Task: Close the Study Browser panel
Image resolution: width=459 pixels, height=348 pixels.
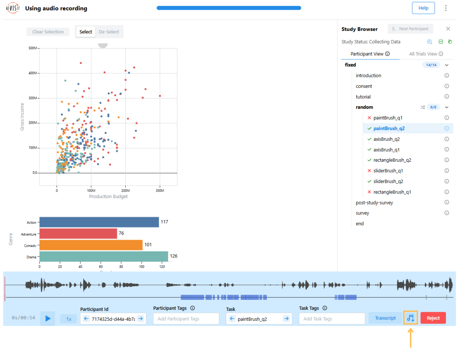Action: [448, 29]
